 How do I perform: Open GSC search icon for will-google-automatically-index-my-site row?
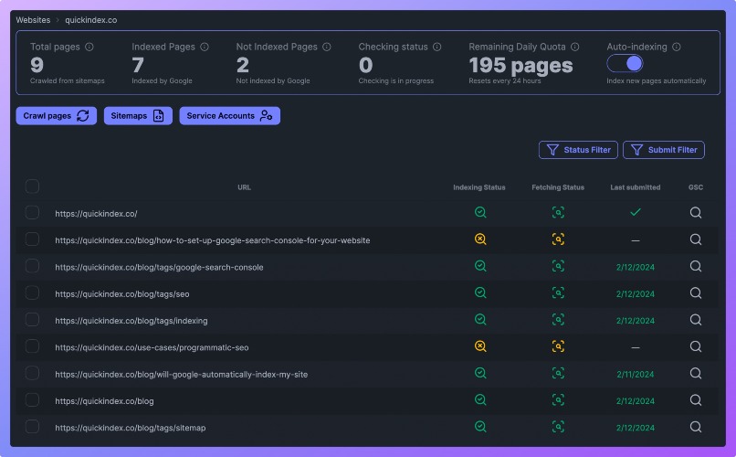coord(696,374)
